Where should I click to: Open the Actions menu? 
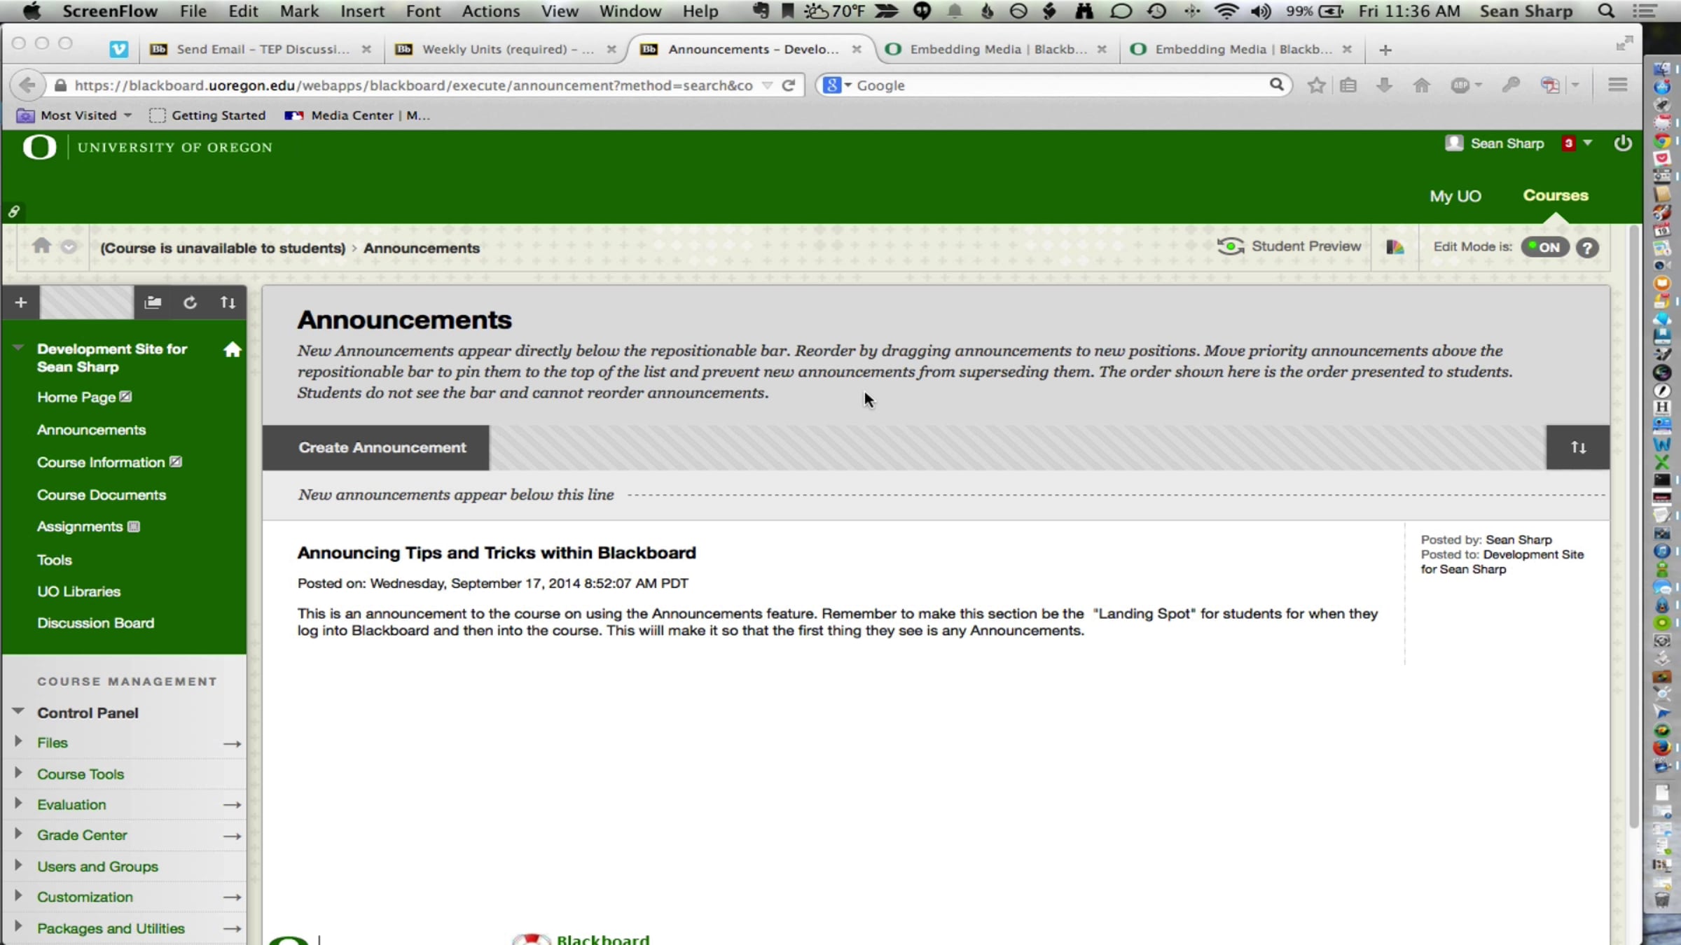coord(490,11)
